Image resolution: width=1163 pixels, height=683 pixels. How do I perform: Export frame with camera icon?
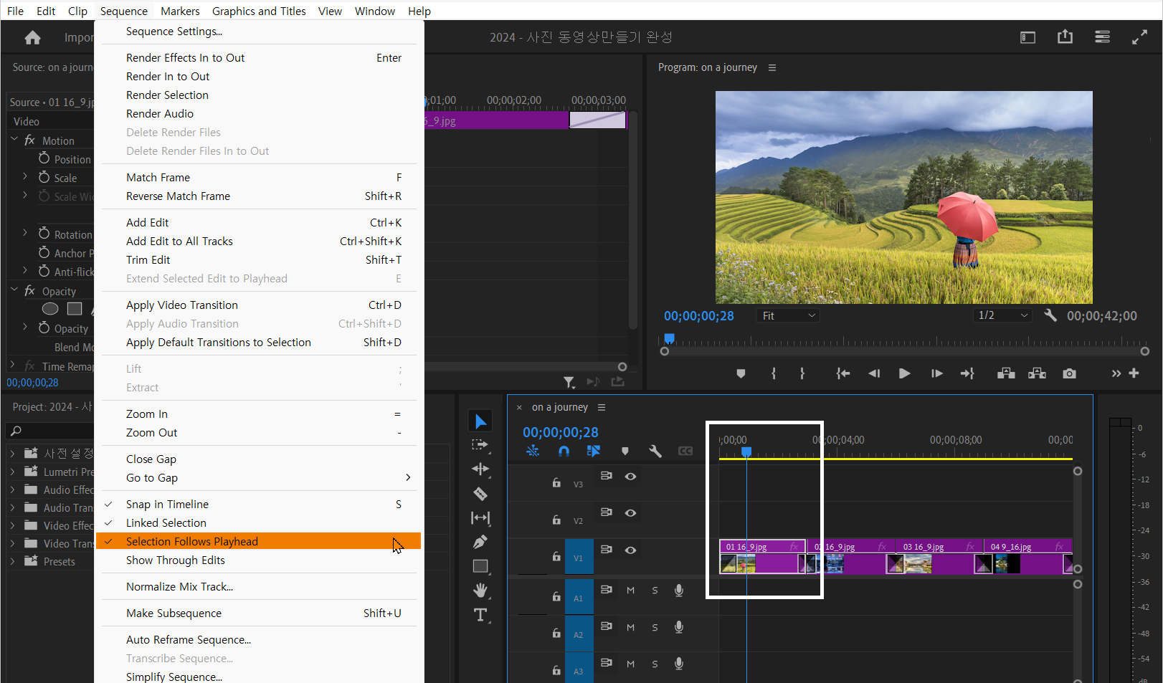(x=1070, y=373)
